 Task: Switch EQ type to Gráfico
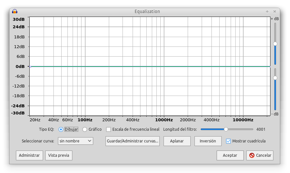tap(85, 129)
